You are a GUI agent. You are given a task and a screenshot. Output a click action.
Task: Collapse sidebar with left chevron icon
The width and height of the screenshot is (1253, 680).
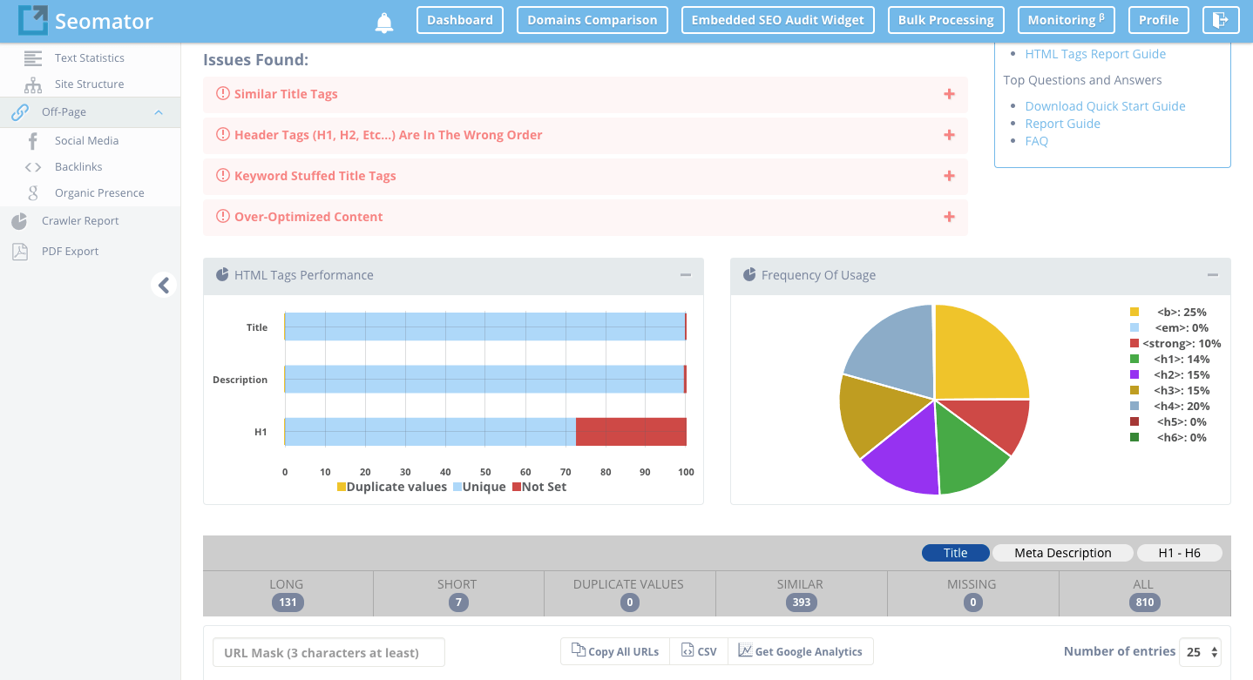tap(163, 285)
